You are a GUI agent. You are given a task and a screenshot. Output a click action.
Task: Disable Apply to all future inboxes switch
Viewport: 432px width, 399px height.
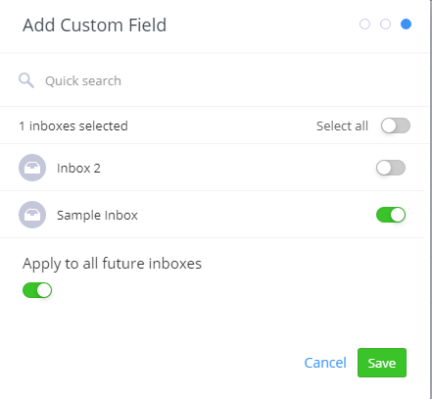[x=37, y=290]
